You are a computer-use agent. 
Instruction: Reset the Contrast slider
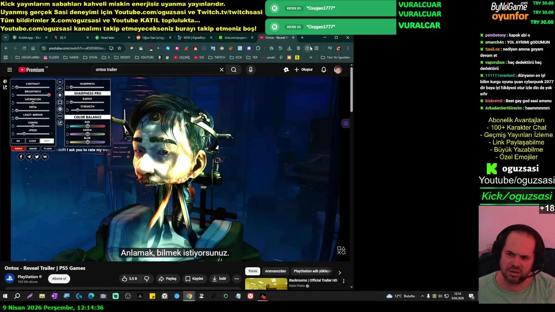click(x=13, y=87)
